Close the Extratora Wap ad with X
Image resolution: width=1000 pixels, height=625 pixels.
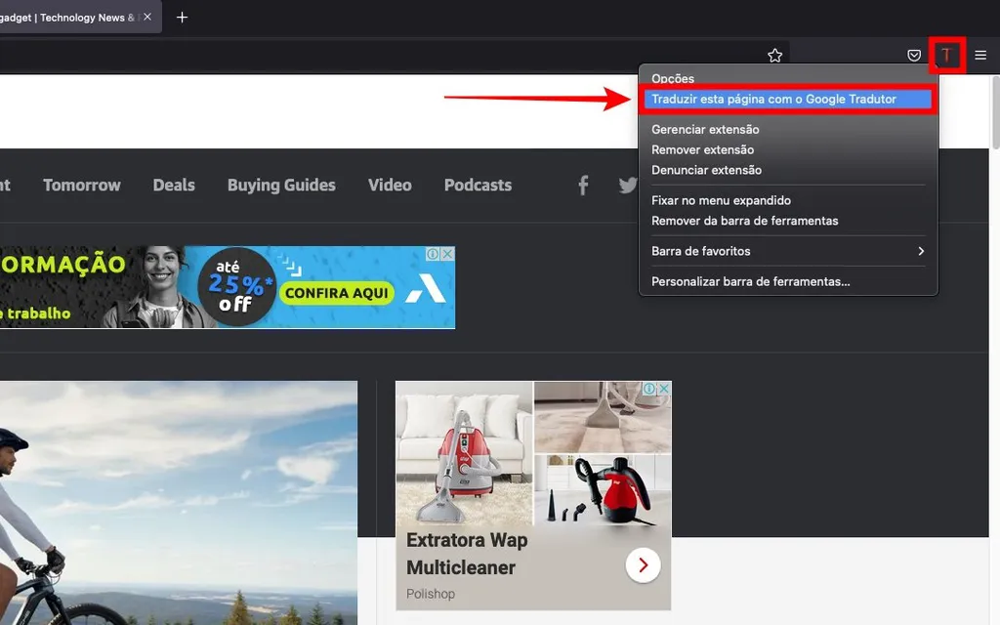click(664, 389)
